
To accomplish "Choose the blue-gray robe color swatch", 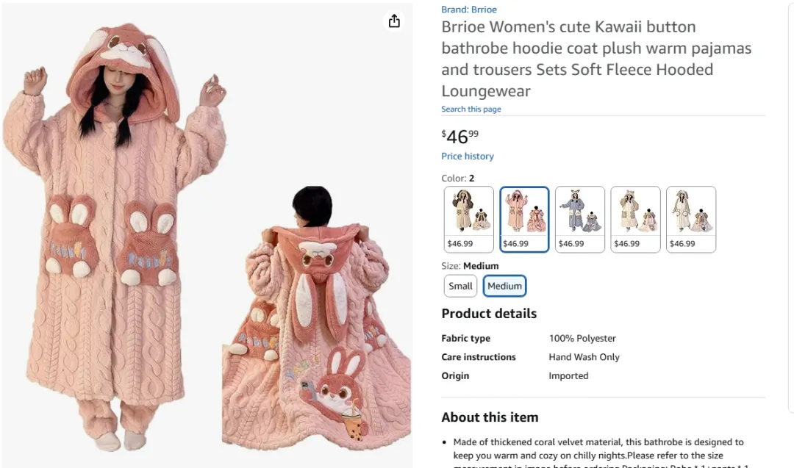I will click(580, 219).
